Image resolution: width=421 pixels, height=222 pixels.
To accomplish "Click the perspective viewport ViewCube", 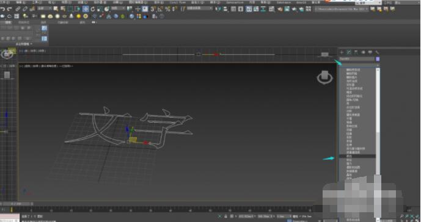I will [x=324, y=77].
